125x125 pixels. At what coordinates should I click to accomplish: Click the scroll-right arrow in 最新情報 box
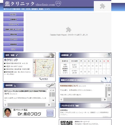pyautogui.click(x=49, y=105)
